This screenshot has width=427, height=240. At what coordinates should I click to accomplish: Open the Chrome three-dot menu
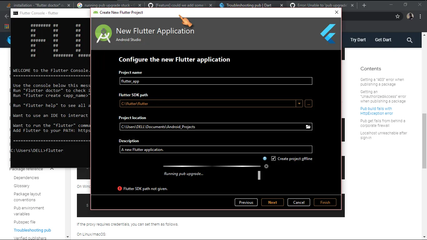[x=420, y=16]
